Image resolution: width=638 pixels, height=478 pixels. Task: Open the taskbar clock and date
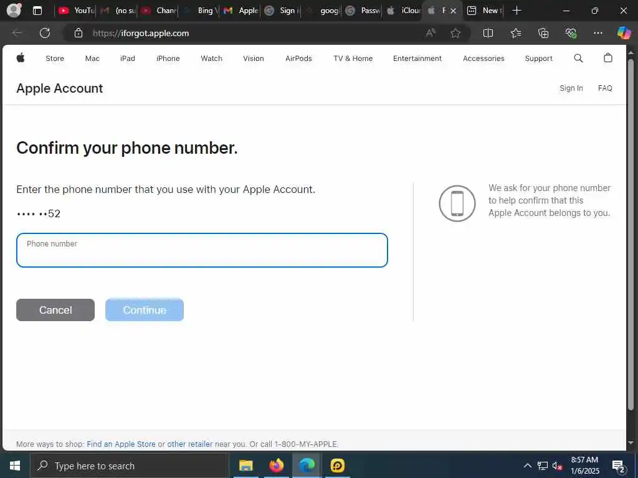tap(584, 466)
